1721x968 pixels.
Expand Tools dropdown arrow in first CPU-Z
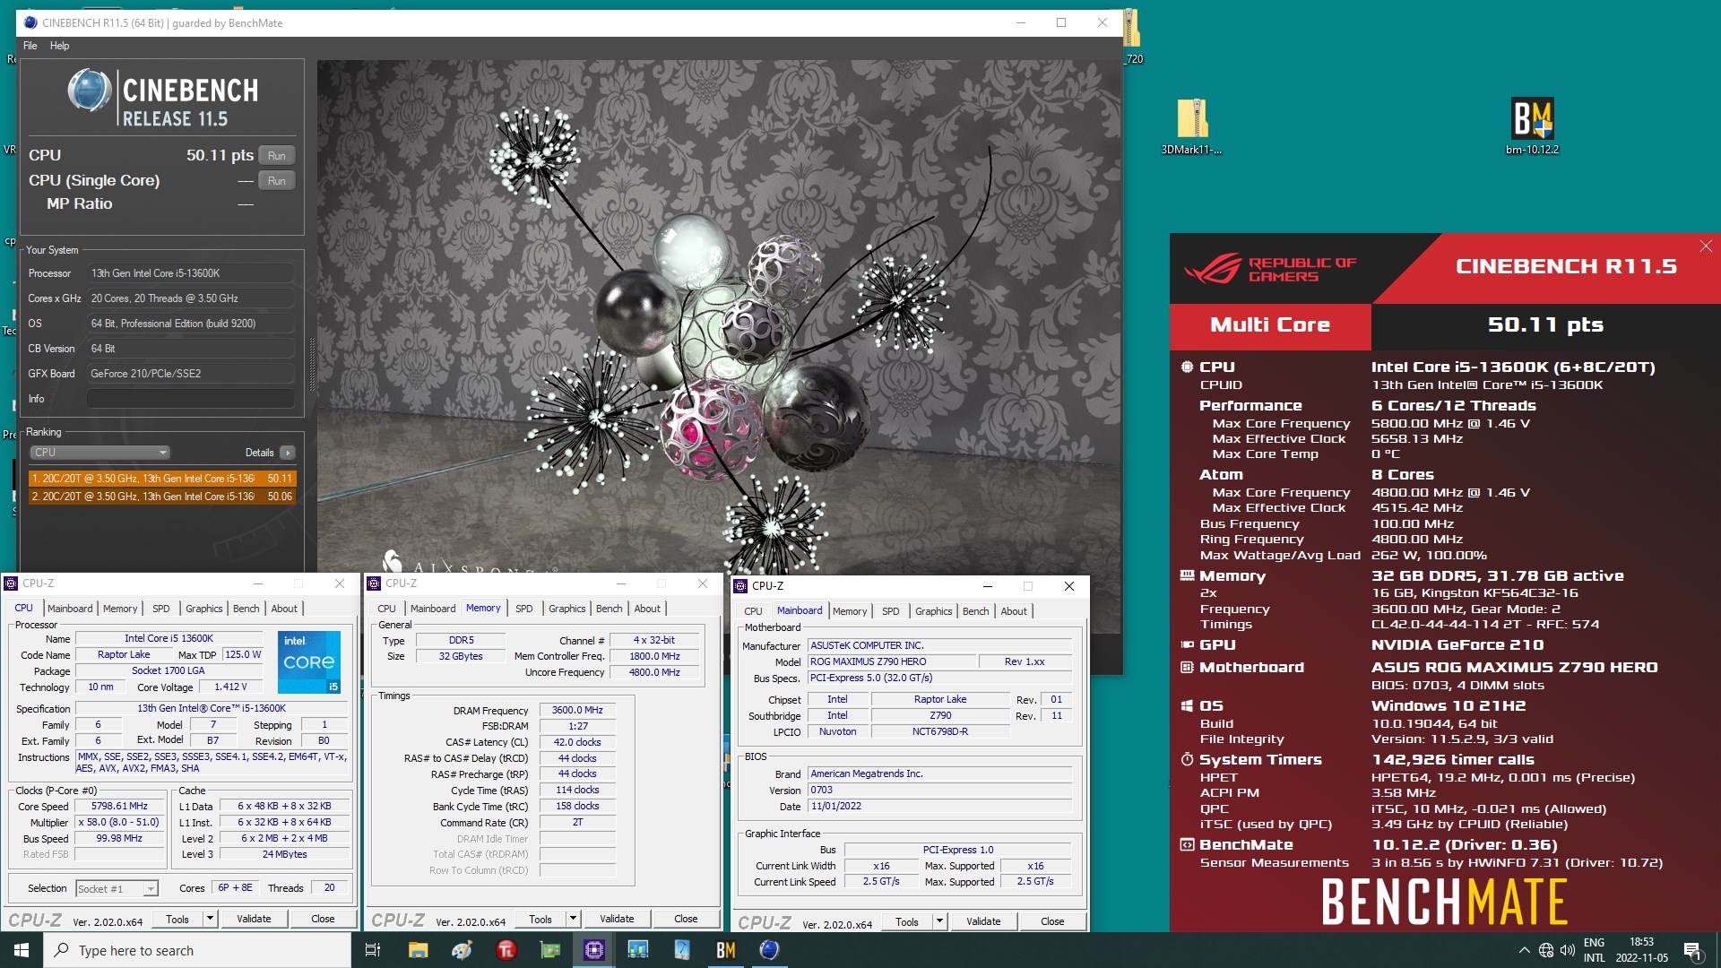coord(211,919)
